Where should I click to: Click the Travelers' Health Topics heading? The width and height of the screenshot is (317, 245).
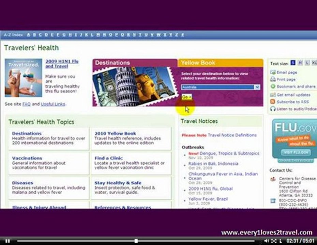point(41,122)
